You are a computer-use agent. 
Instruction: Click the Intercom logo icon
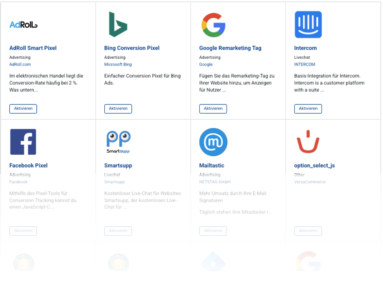point(308,24)
